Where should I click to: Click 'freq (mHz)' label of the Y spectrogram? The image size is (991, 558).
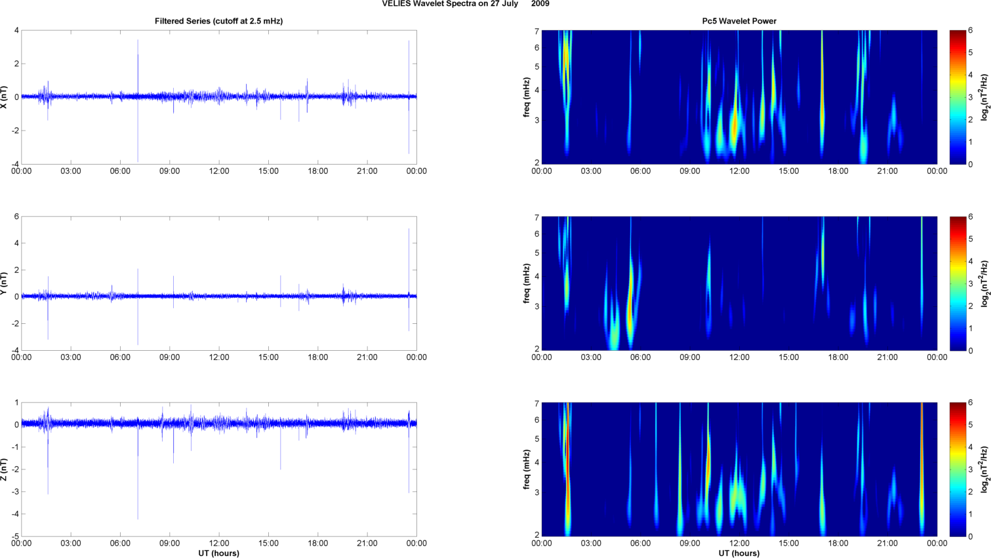point(526,283)
